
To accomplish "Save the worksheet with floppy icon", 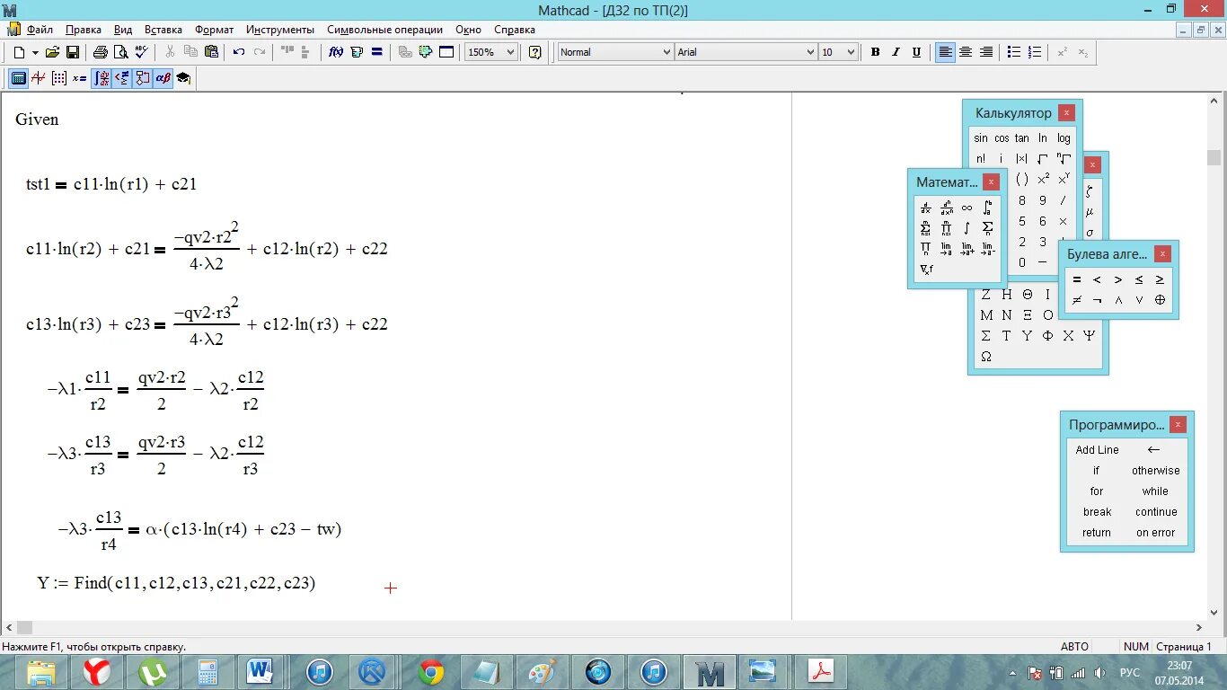I will coord(73,52).
